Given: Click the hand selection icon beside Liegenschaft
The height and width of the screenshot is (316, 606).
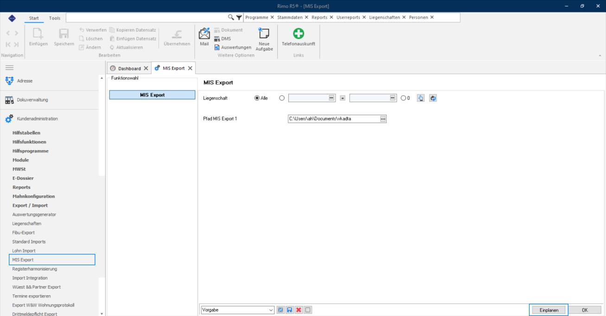Looking at the screenshot, I should coord(421,98).
